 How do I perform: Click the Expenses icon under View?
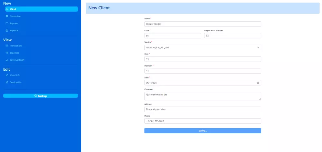[x=7, y=53]
